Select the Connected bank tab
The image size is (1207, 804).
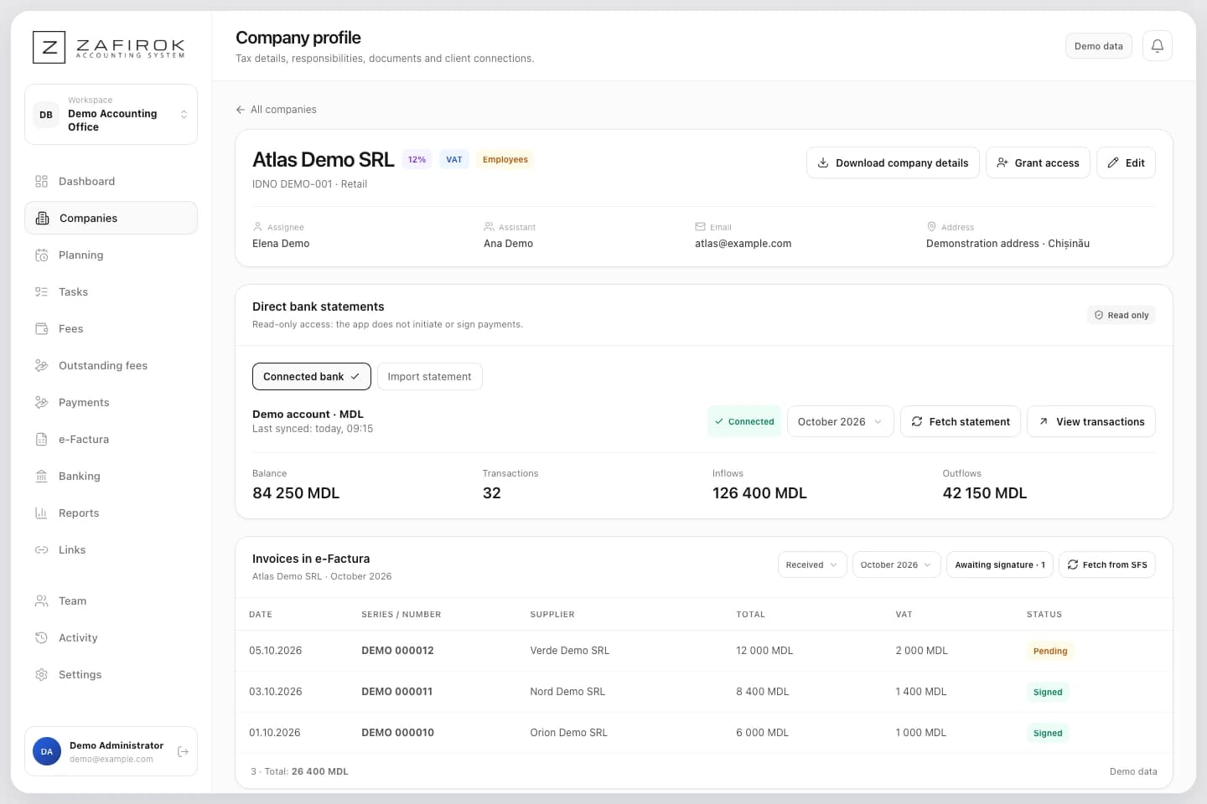311,377
